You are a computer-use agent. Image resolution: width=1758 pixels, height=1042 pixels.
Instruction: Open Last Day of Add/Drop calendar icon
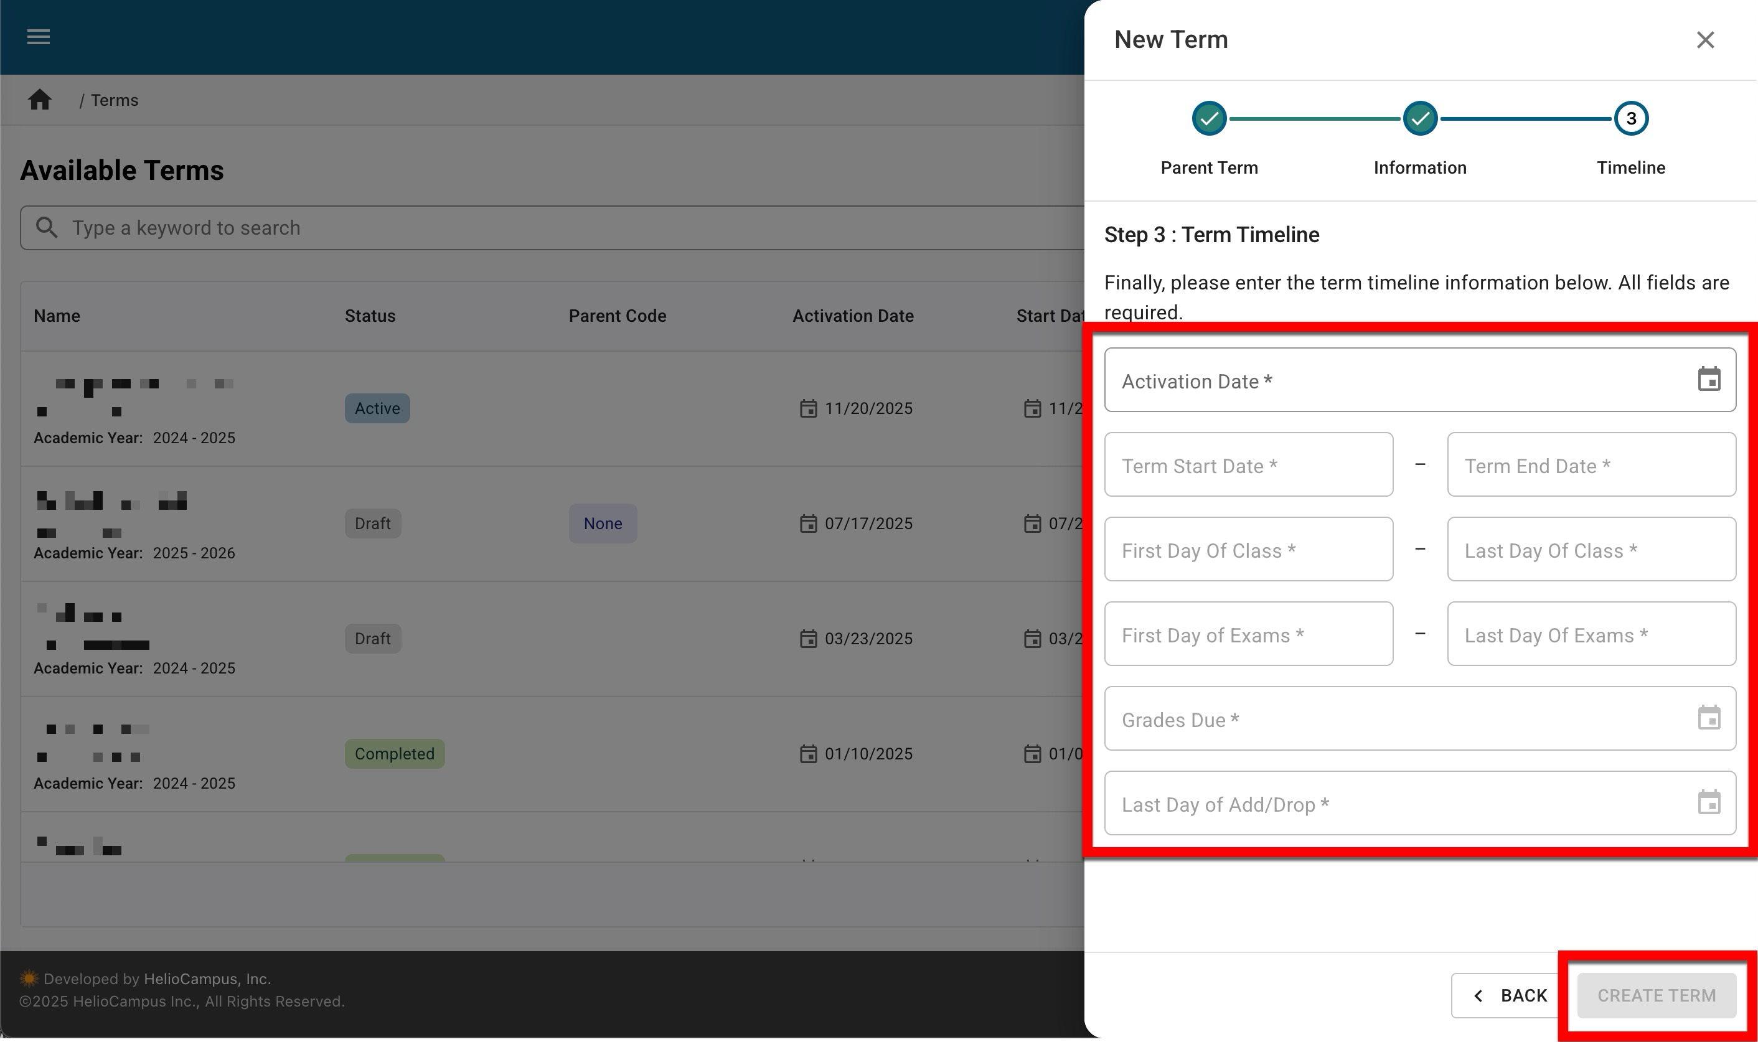[1708, 802]
